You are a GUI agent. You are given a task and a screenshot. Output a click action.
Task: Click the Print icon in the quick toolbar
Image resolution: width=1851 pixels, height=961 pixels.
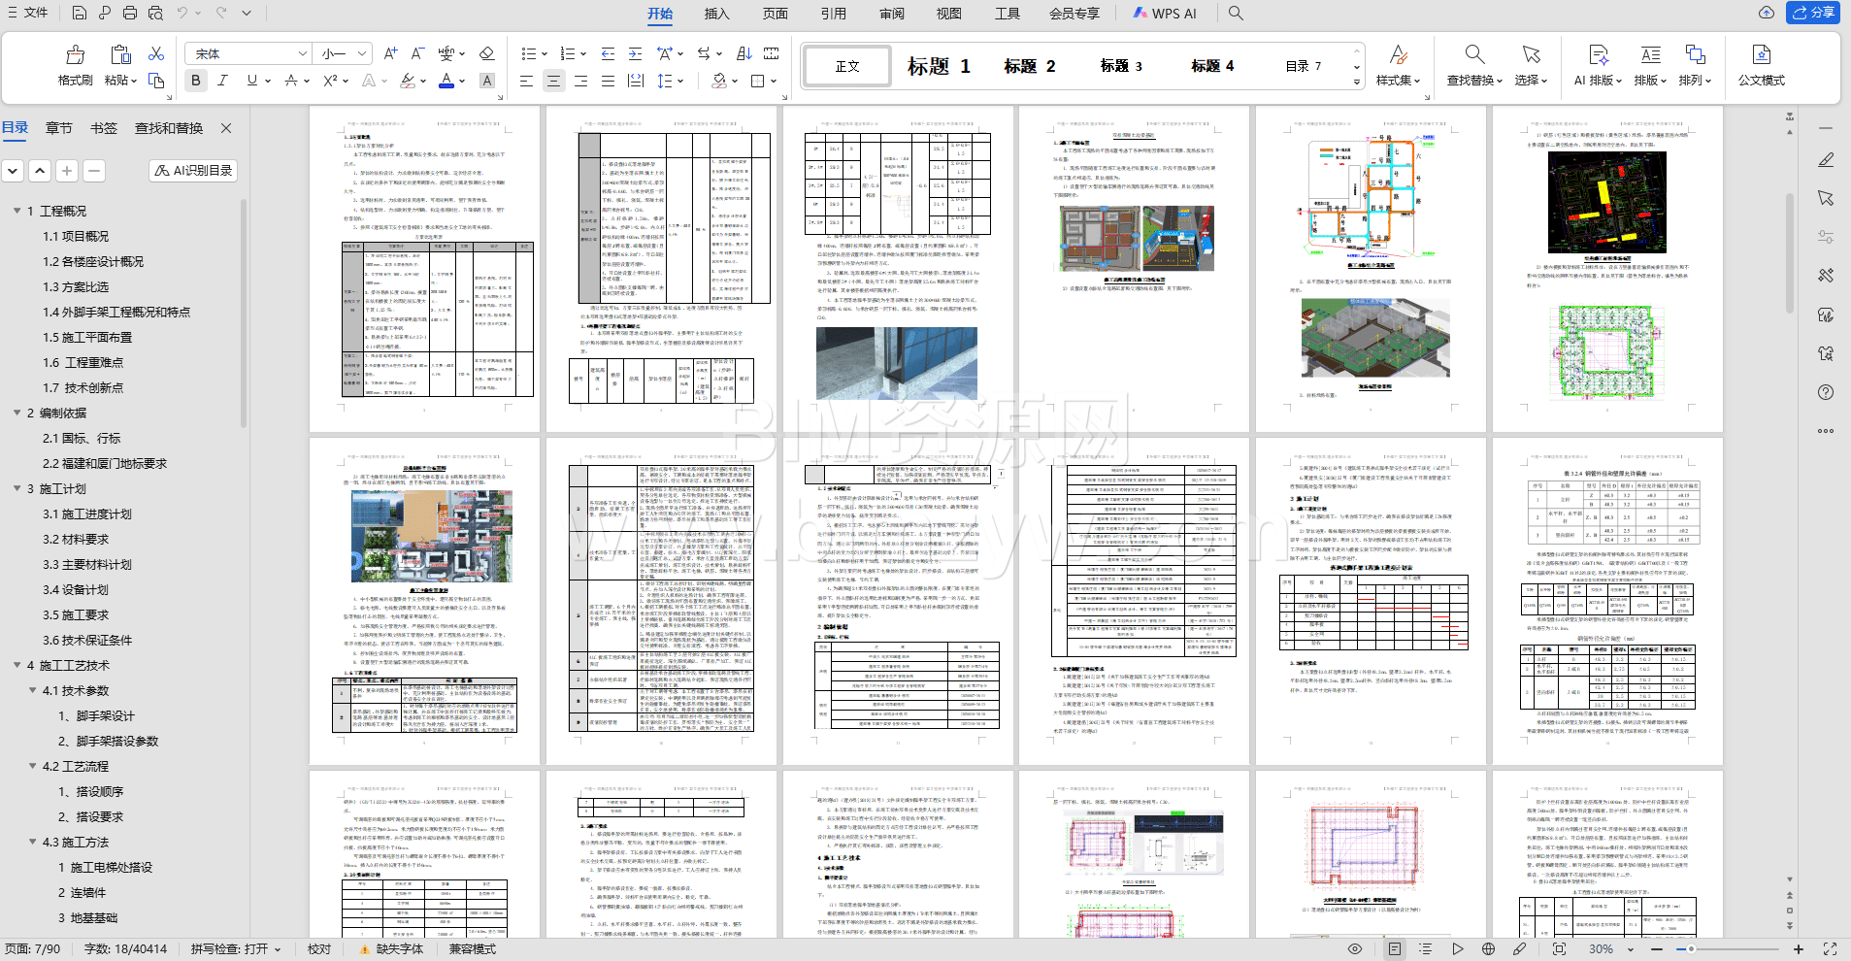[130, 13]
